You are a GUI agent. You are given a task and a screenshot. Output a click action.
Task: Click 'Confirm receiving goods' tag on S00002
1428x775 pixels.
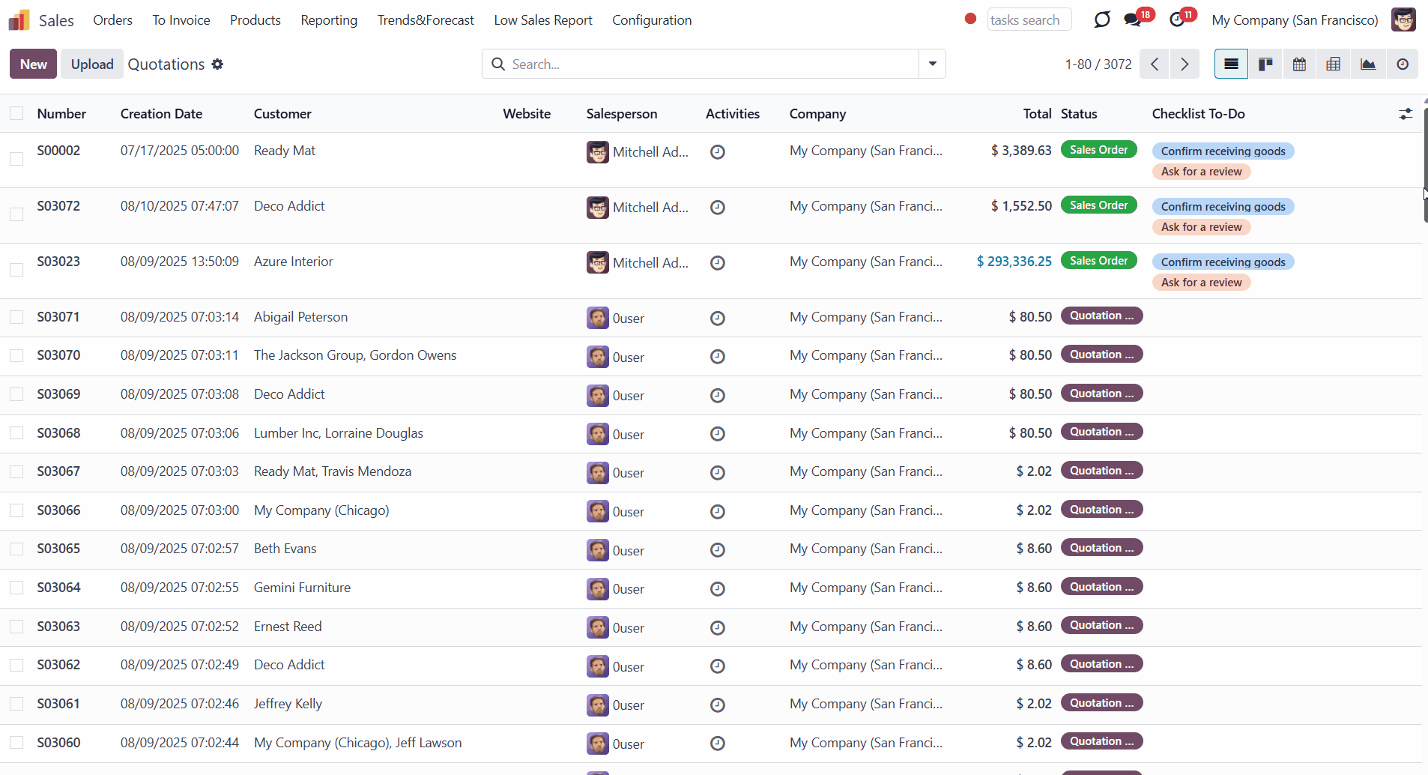(x=1223, y=151)
